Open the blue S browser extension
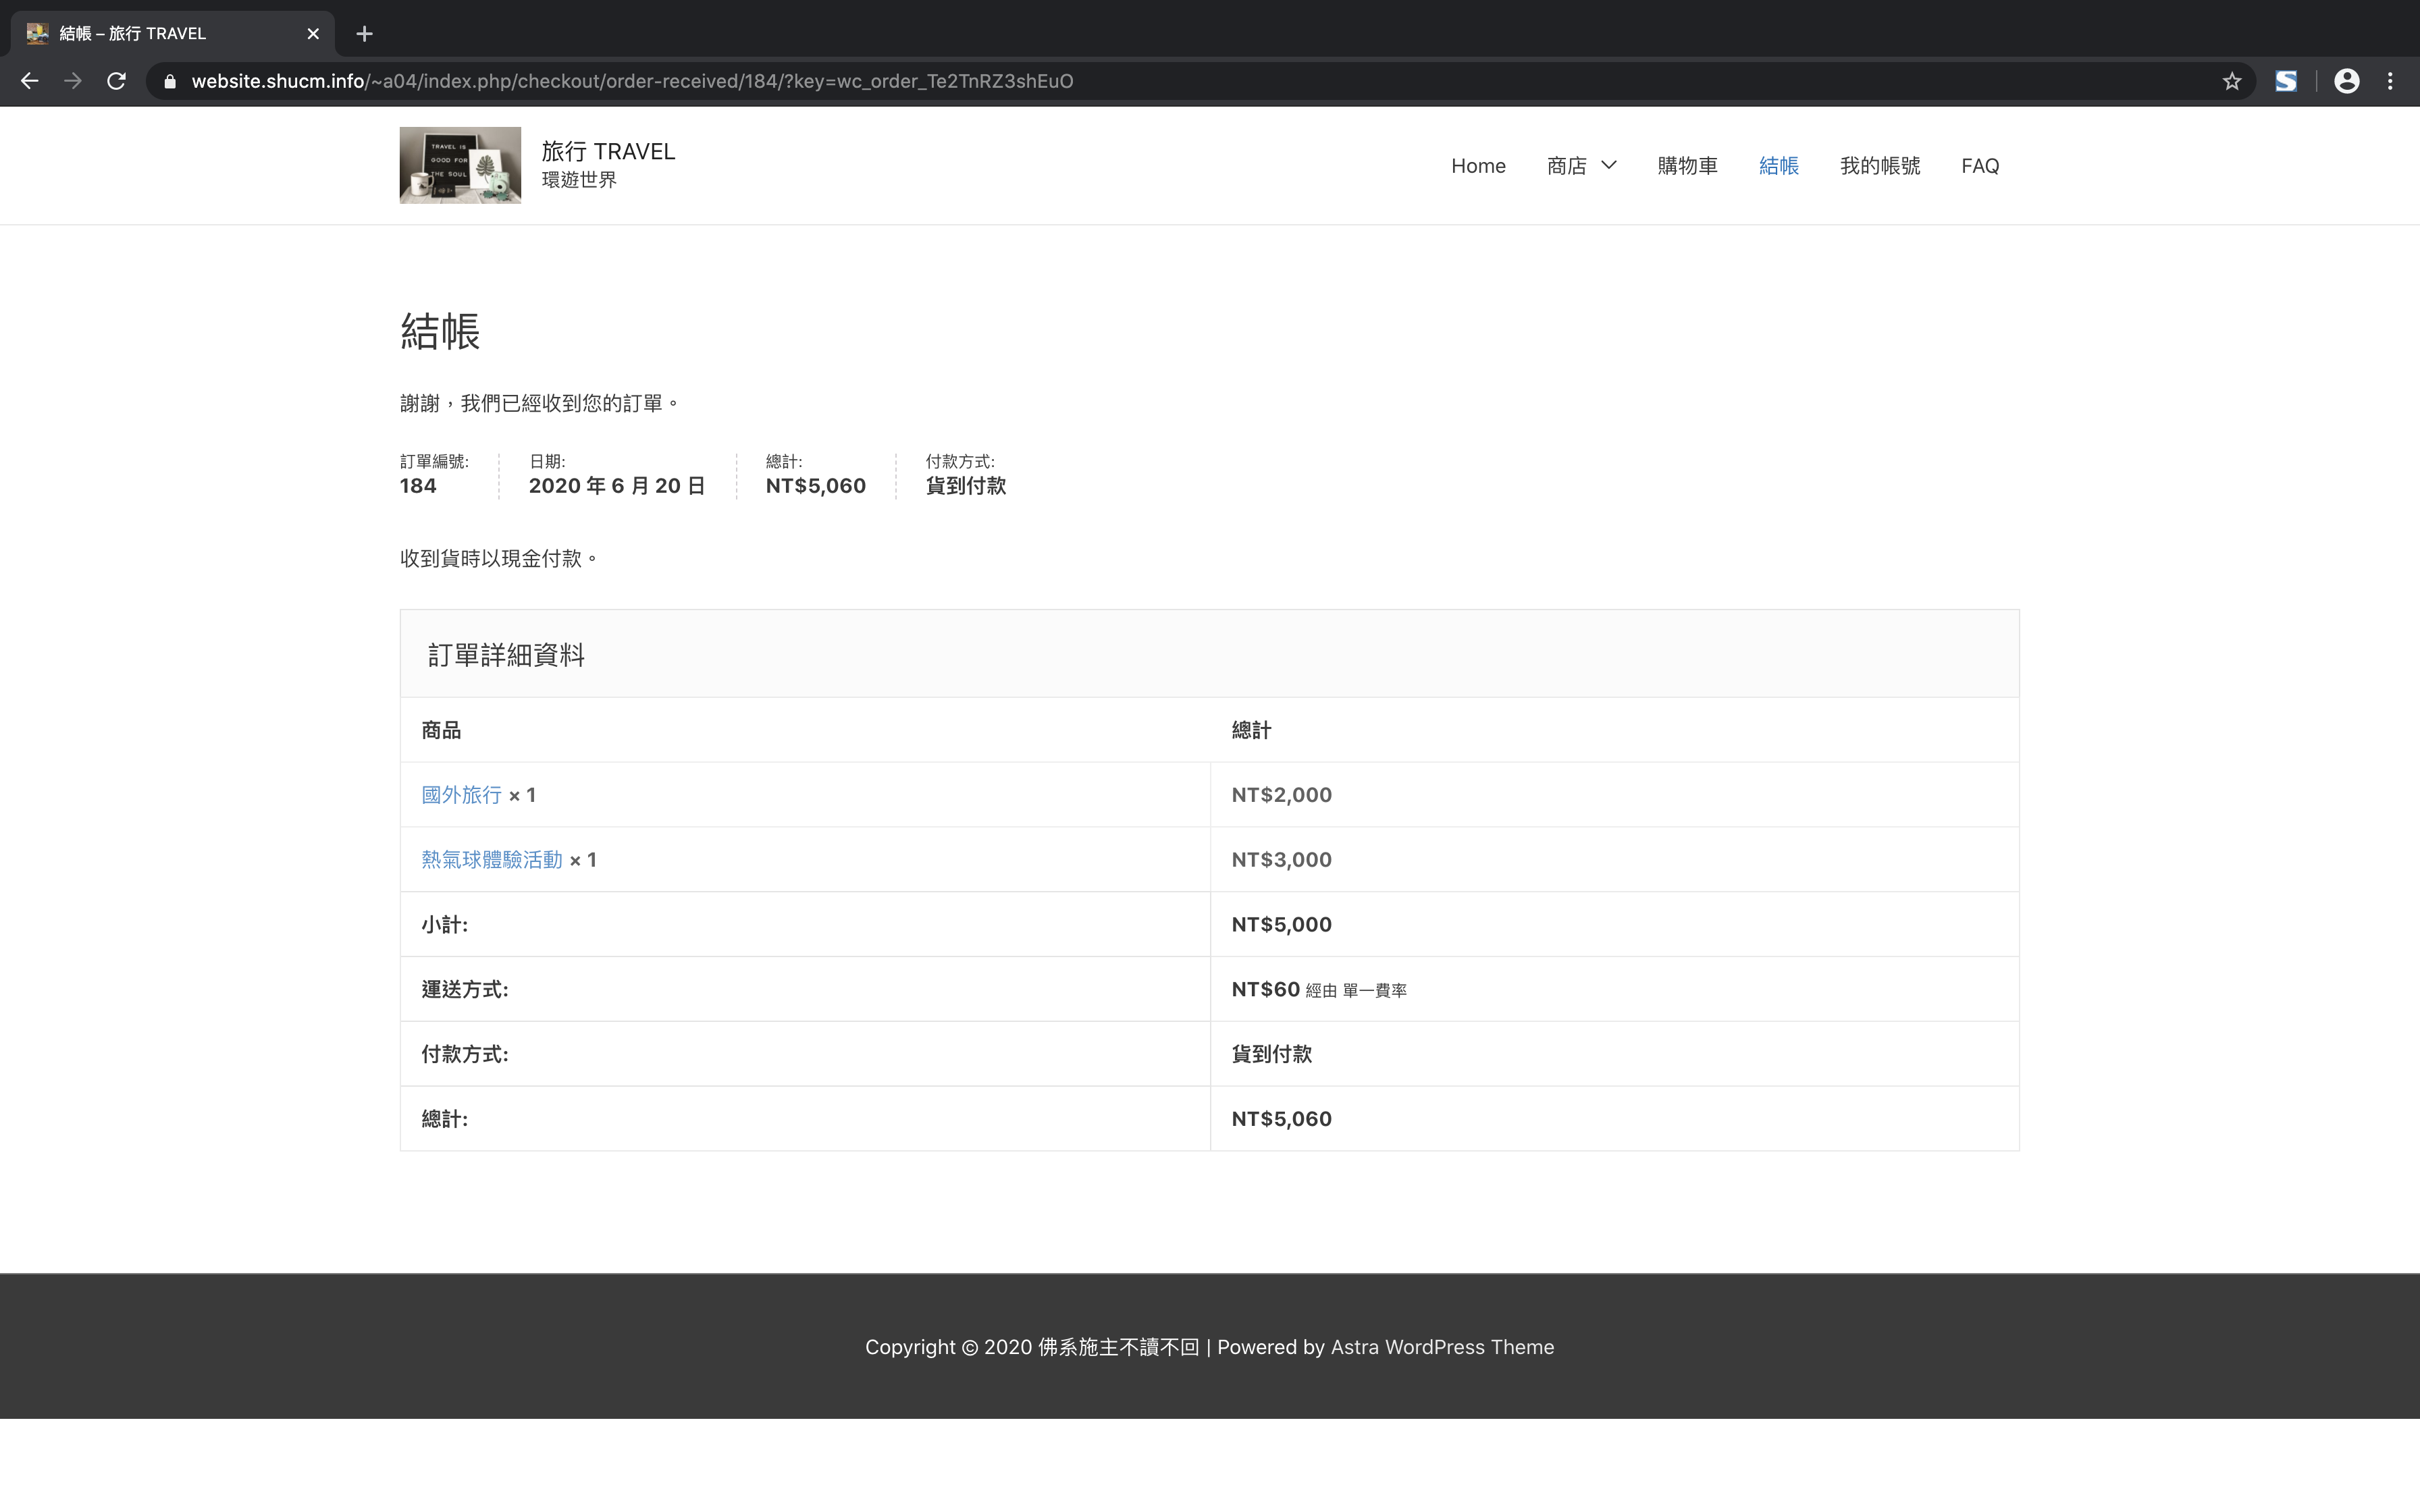2420x1512 pixels. pos(2286,81)
